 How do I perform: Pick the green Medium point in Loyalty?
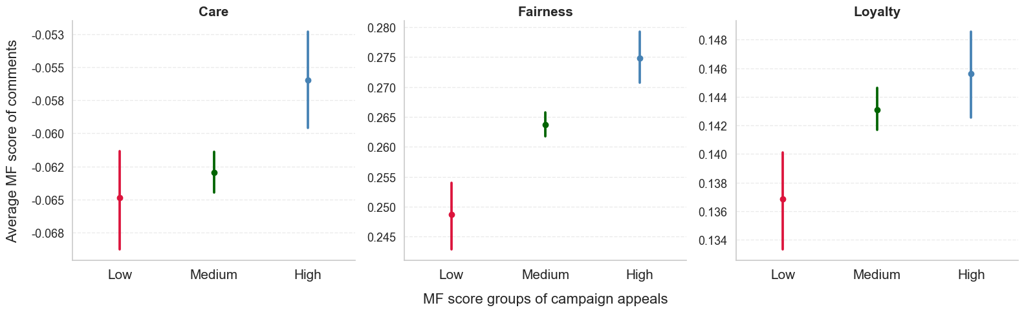pyautogui.click(x=877, y=110)
